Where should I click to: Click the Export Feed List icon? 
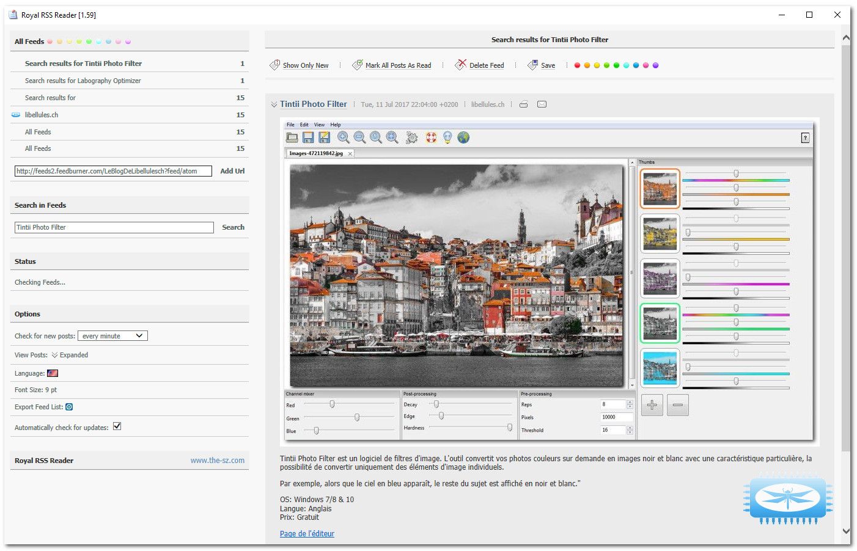click(x=69, y=407)
